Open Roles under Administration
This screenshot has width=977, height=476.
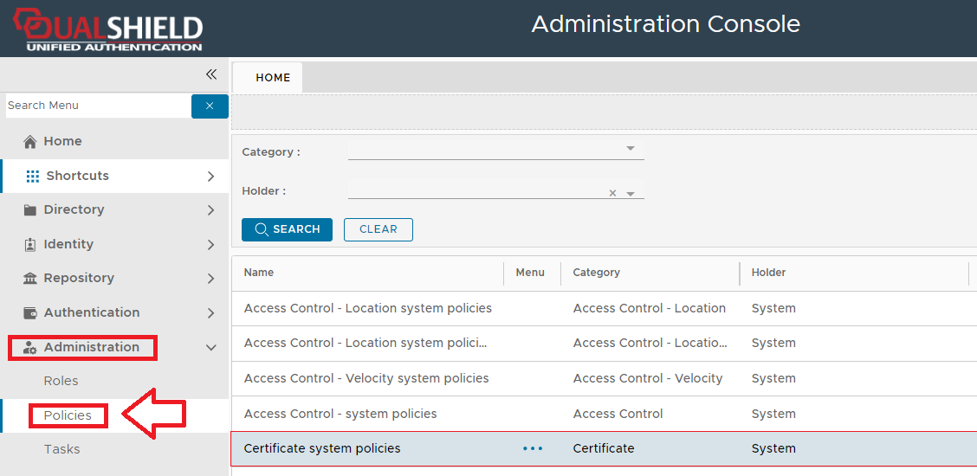(x=61, y=381)
